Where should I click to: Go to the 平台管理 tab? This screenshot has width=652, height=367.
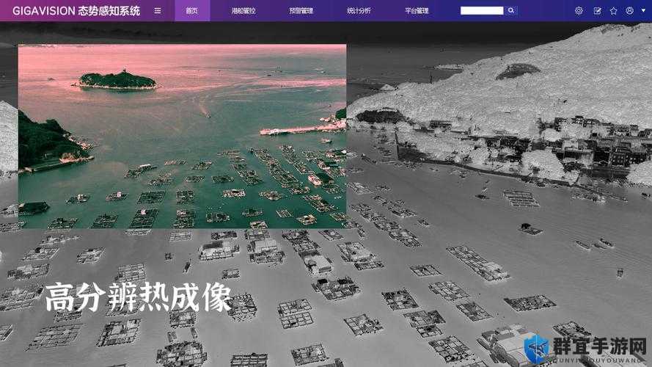(417, 11)
